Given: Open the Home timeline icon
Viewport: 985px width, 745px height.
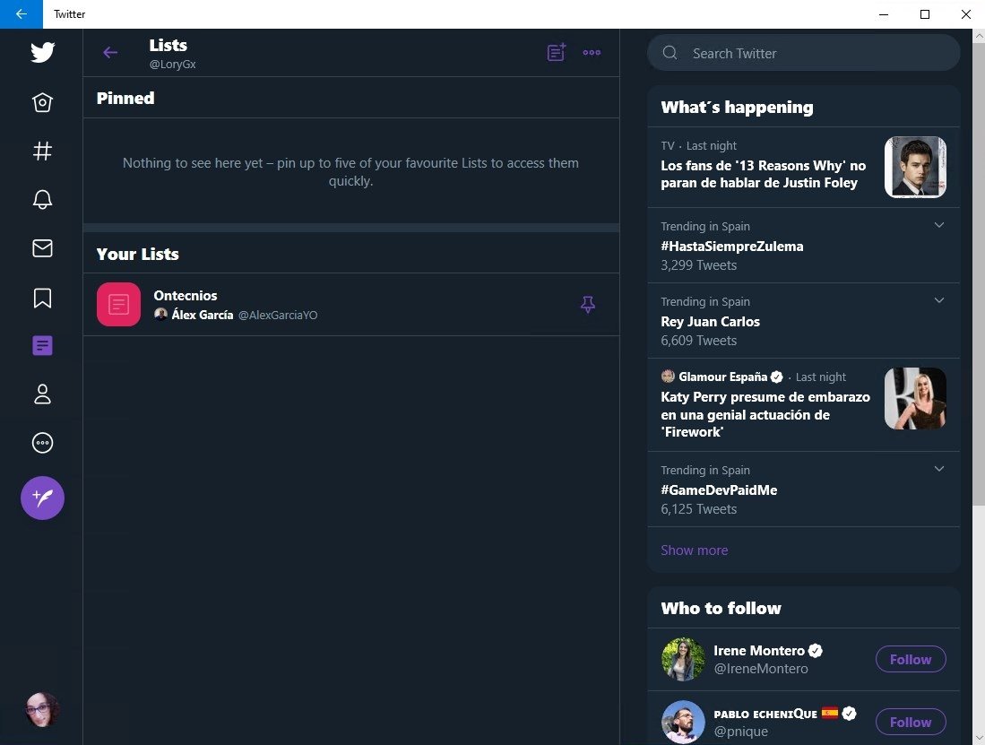Looking at the screenshot, I should pos(42,102).
